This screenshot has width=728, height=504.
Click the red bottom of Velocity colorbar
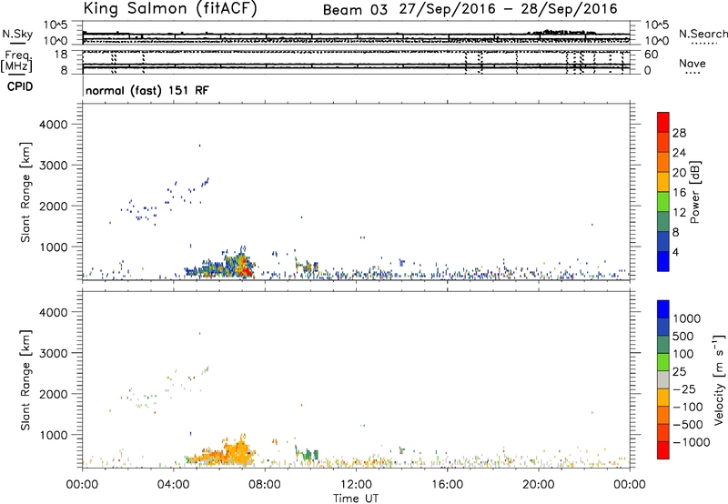pyautogui.click(x=663, y=451)
